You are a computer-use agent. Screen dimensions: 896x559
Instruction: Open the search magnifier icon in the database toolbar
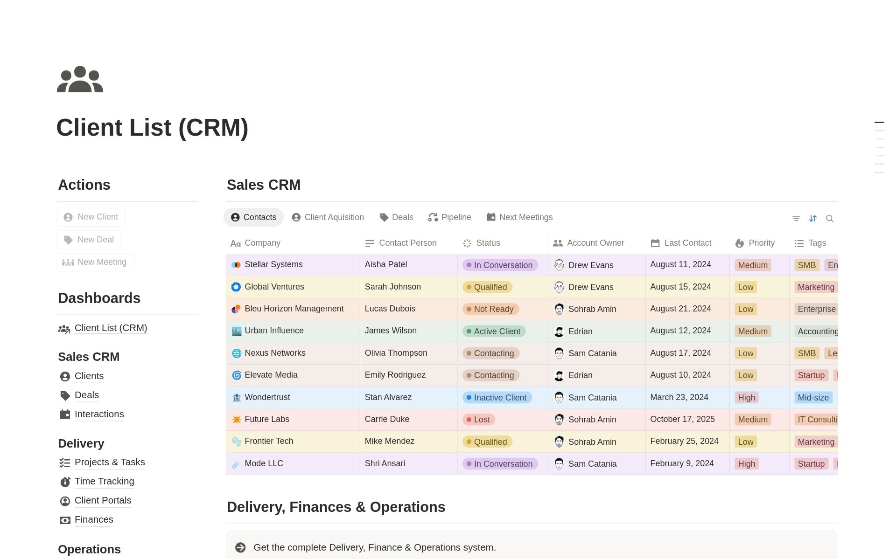[830, 218]
